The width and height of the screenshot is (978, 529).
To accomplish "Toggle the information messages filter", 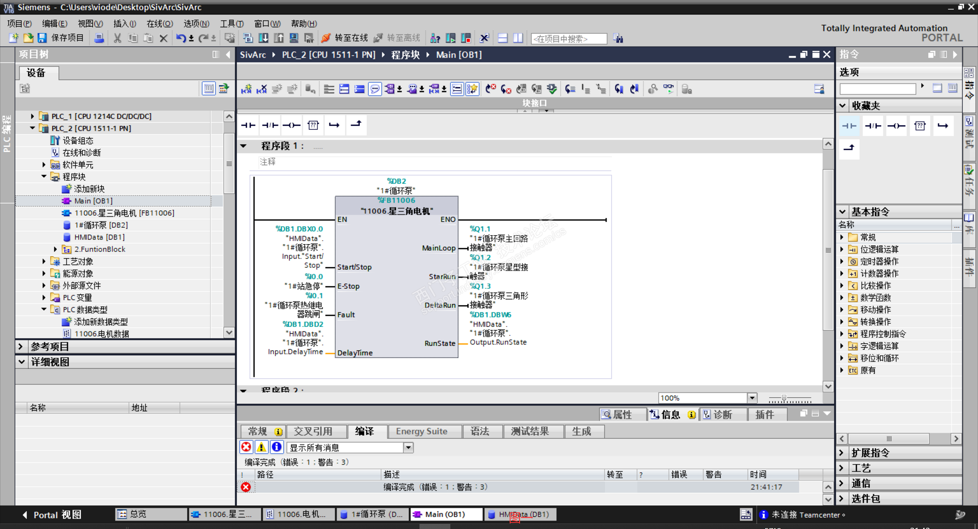I will click(x=277, y=447).
